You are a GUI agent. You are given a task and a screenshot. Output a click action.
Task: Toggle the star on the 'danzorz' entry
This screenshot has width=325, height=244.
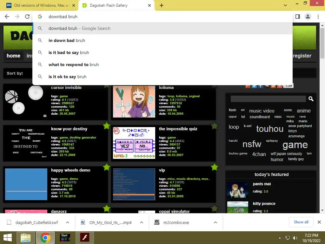(107, 208)
